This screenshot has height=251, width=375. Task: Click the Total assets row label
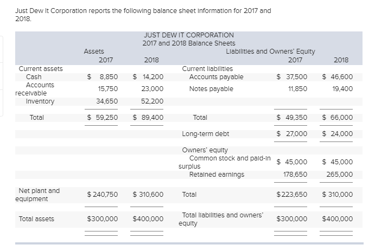pyautogui.click(x=36, y=219)
